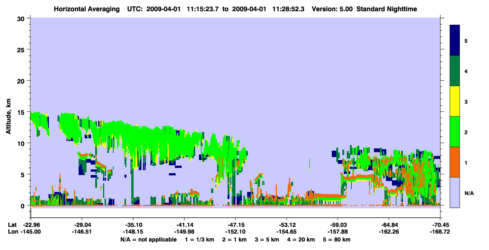Click longitude value -149.98
Image resolution: width=489 pixels, height=250 pixels.
tap(184, 232)
